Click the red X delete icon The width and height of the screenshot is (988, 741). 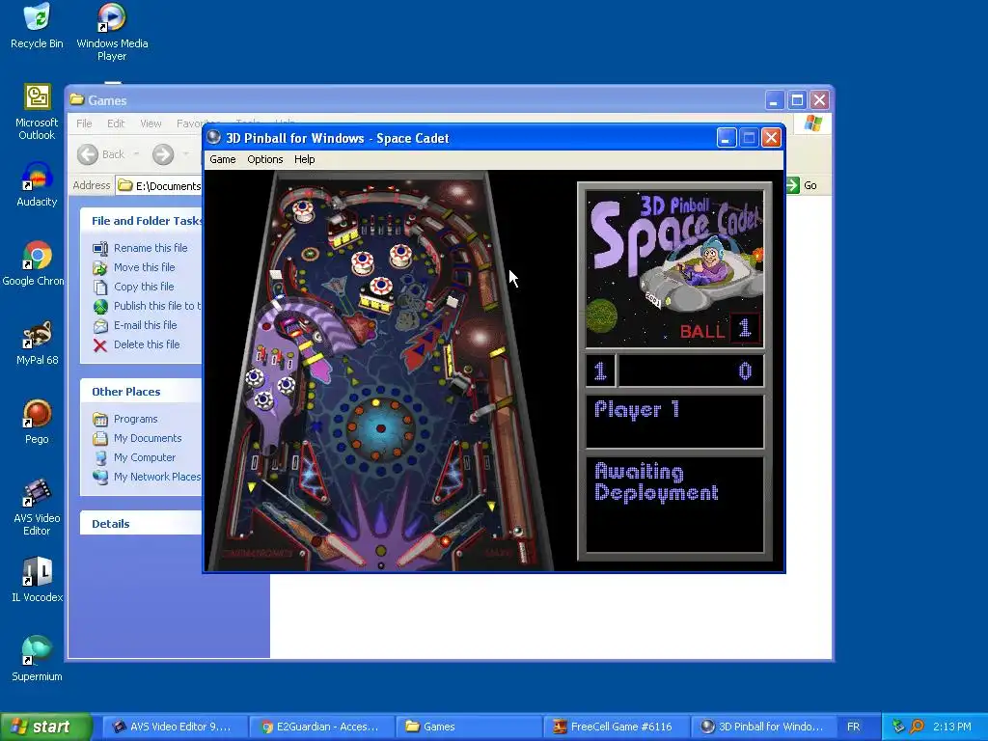(x=100, y=345)
